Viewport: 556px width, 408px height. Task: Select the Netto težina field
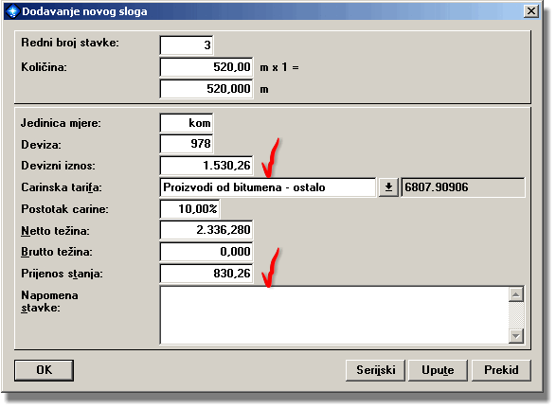206,230
